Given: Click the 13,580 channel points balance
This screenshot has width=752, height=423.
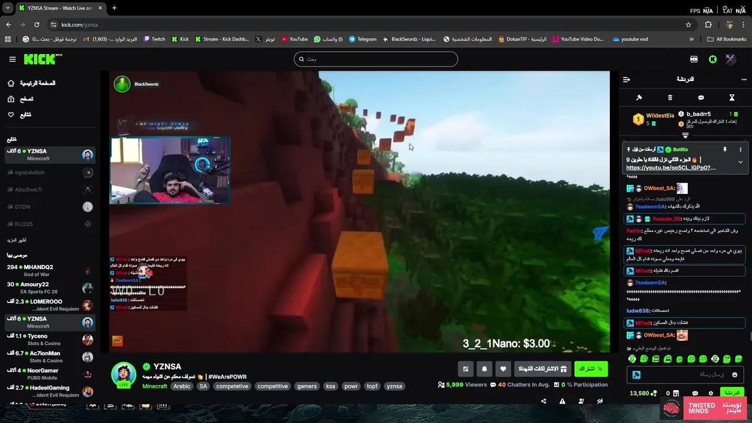Looking at the screenshot, I should coord(643,393).
